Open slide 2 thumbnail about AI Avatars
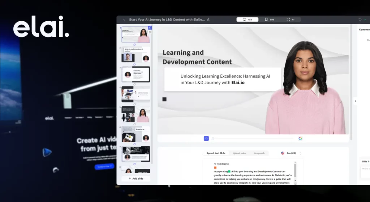This screenshot has height=202, width=370. point(136,54)
